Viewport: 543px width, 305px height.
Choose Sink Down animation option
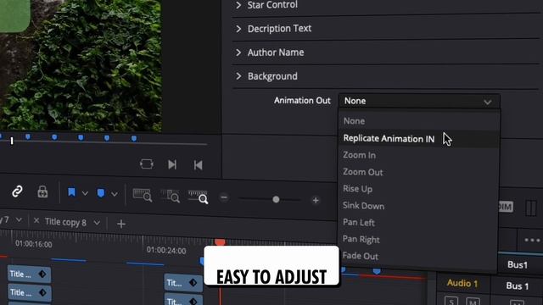point(363,206)
